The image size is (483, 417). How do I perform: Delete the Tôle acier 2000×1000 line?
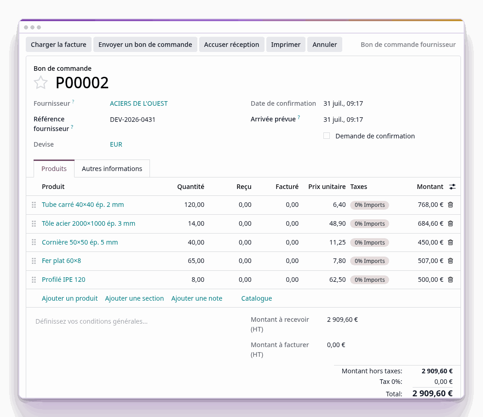(x=450, y=223)
